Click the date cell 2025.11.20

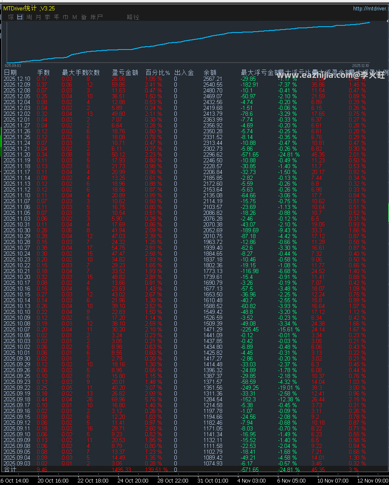(17, 154)
